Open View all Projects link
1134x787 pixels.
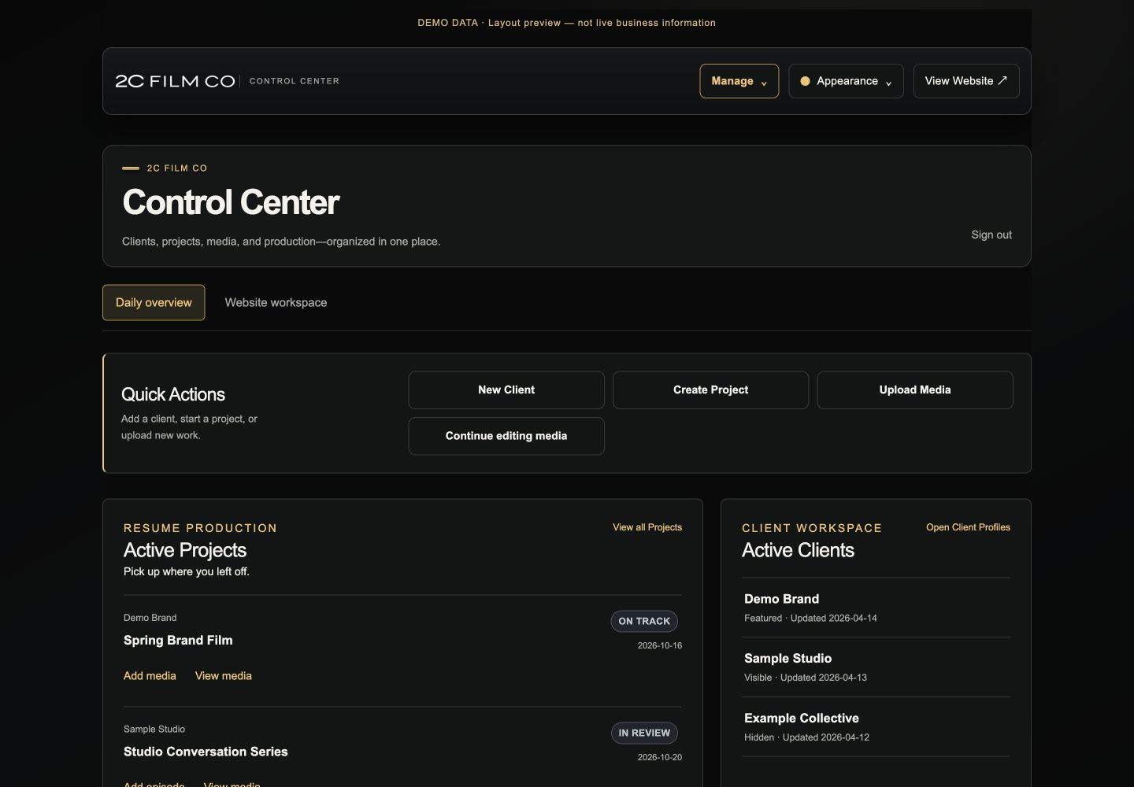pyautogui.click(x=647, y=527)
